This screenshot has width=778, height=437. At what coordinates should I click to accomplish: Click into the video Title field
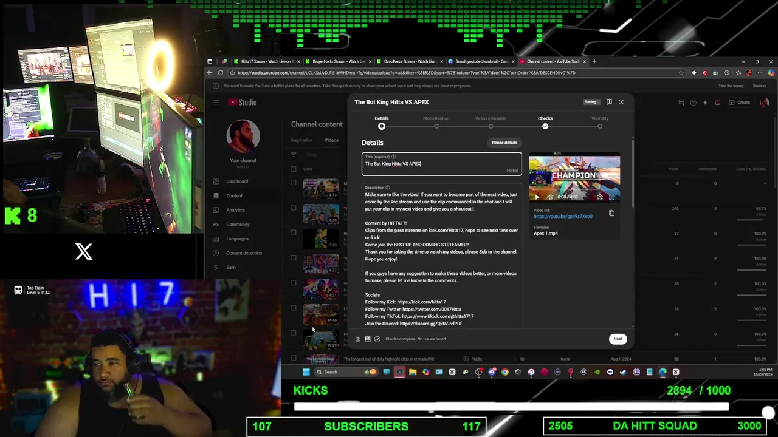[x=442, y=164]
